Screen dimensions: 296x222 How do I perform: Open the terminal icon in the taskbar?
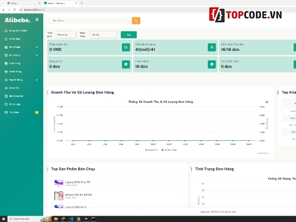[x=94, y=219]
